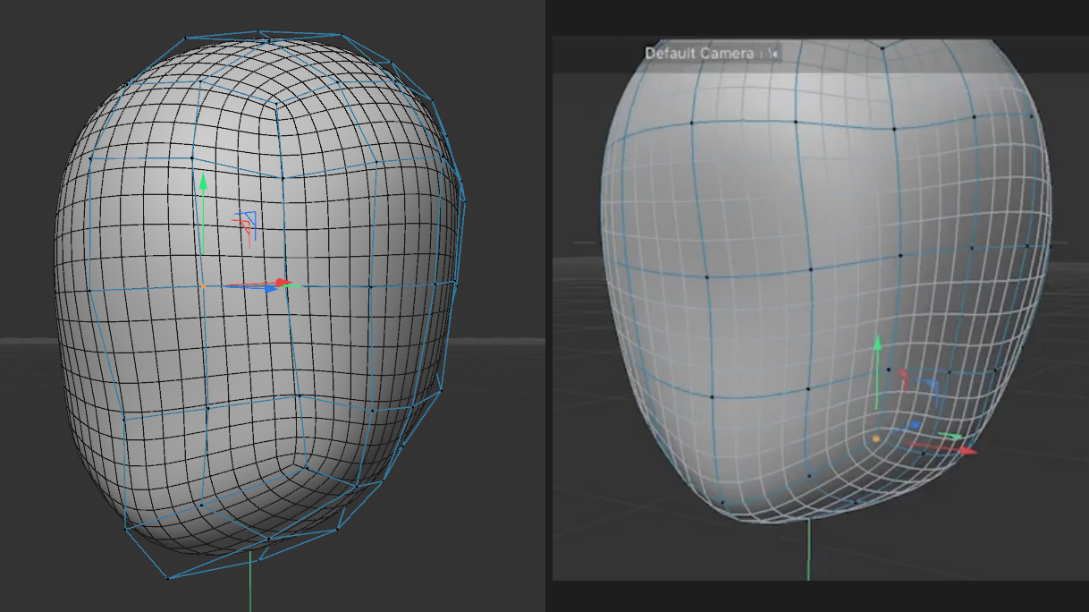Click the Default Camera label in right viewport
Viewport: 1089px width, 612px height.
click(699, 53)
